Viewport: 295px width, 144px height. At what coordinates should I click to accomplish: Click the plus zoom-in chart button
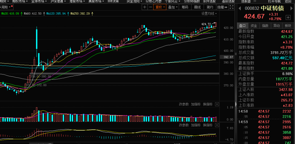pos(144,7)
